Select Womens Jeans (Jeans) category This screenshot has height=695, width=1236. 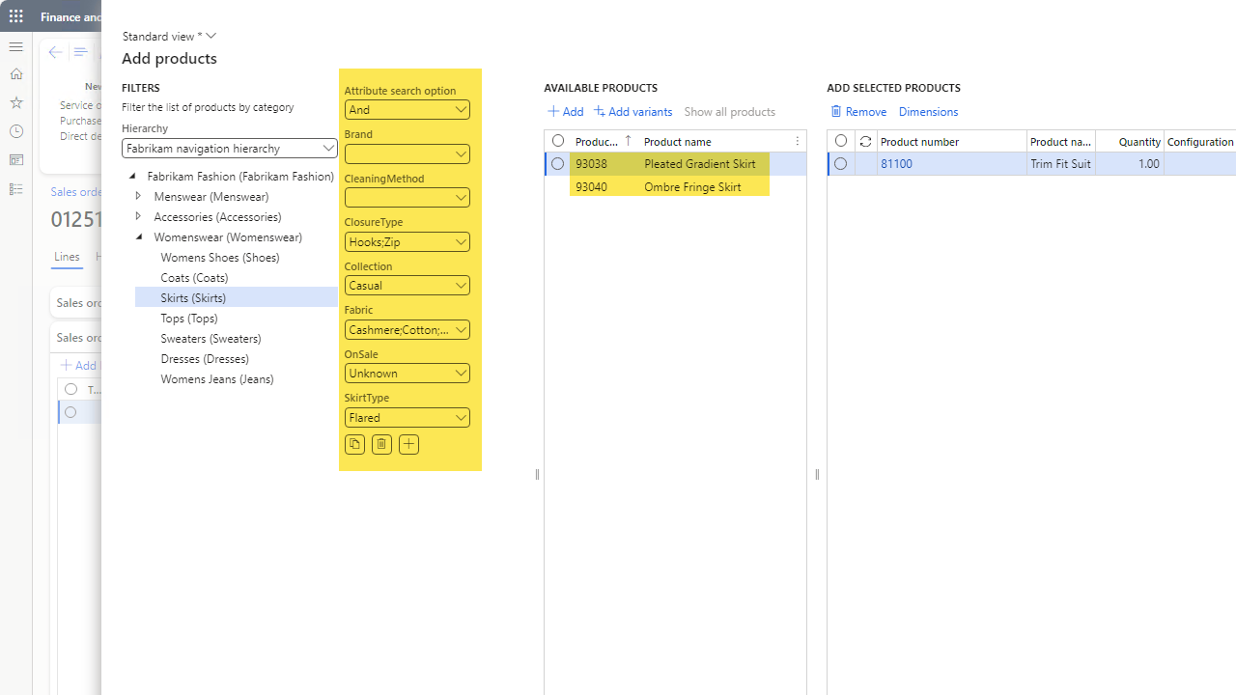pos(217,379)
